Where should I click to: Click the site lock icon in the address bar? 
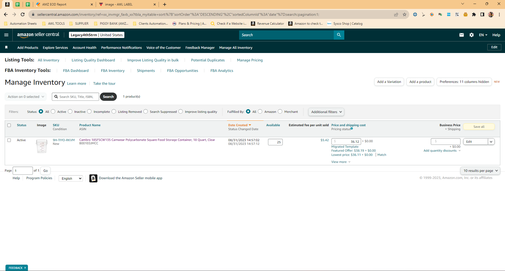[33, 14]
